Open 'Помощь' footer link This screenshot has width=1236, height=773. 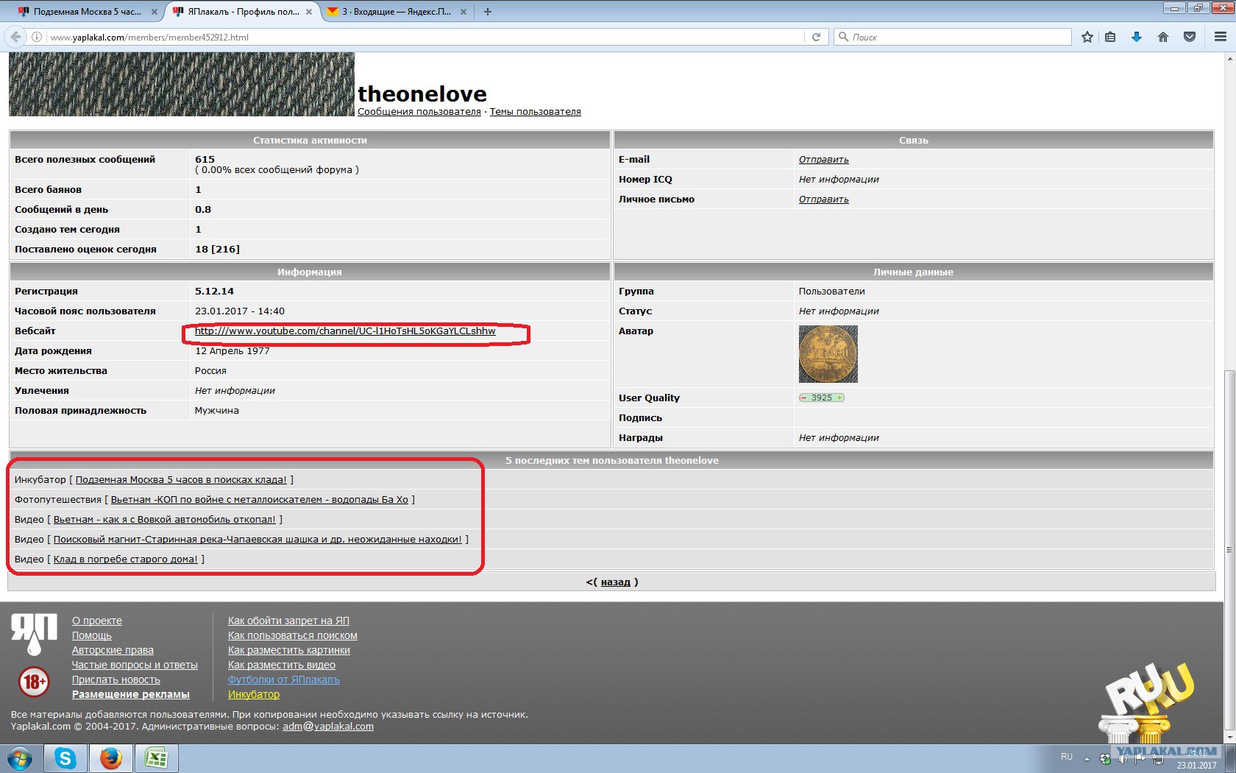(x=92, y=636)
